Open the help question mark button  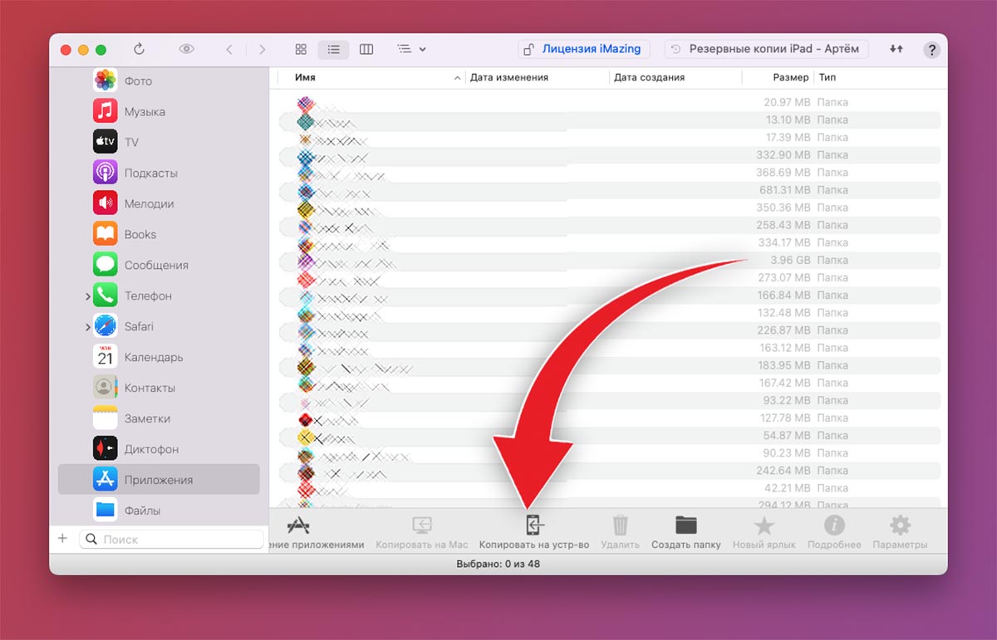pos(931,50)
